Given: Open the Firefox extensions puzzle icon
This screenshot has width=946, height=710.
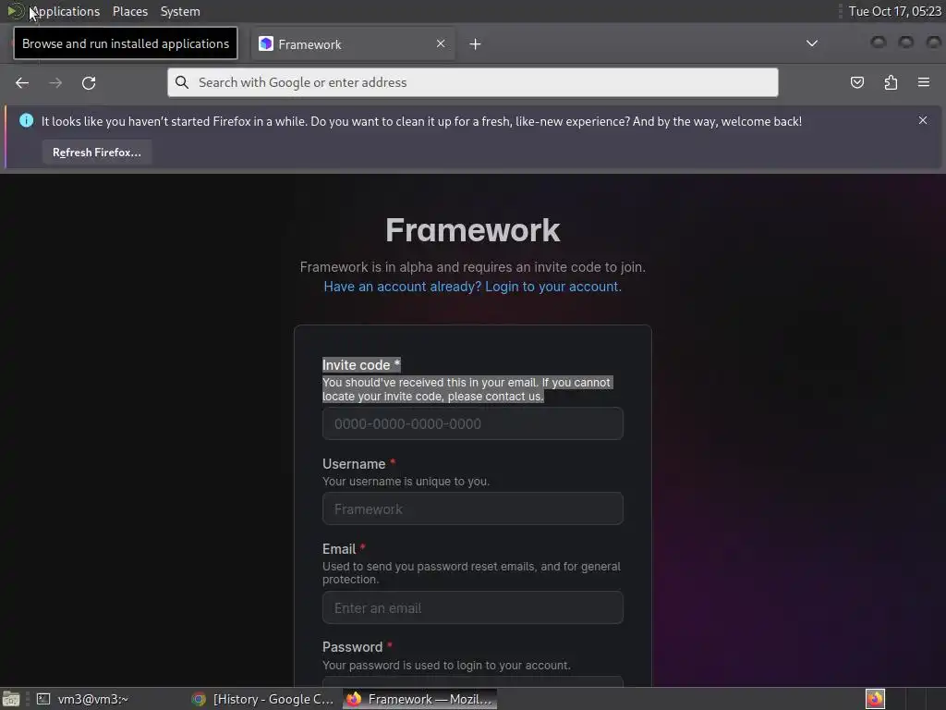Looking at the screenshot, I should tap(891, 82).
